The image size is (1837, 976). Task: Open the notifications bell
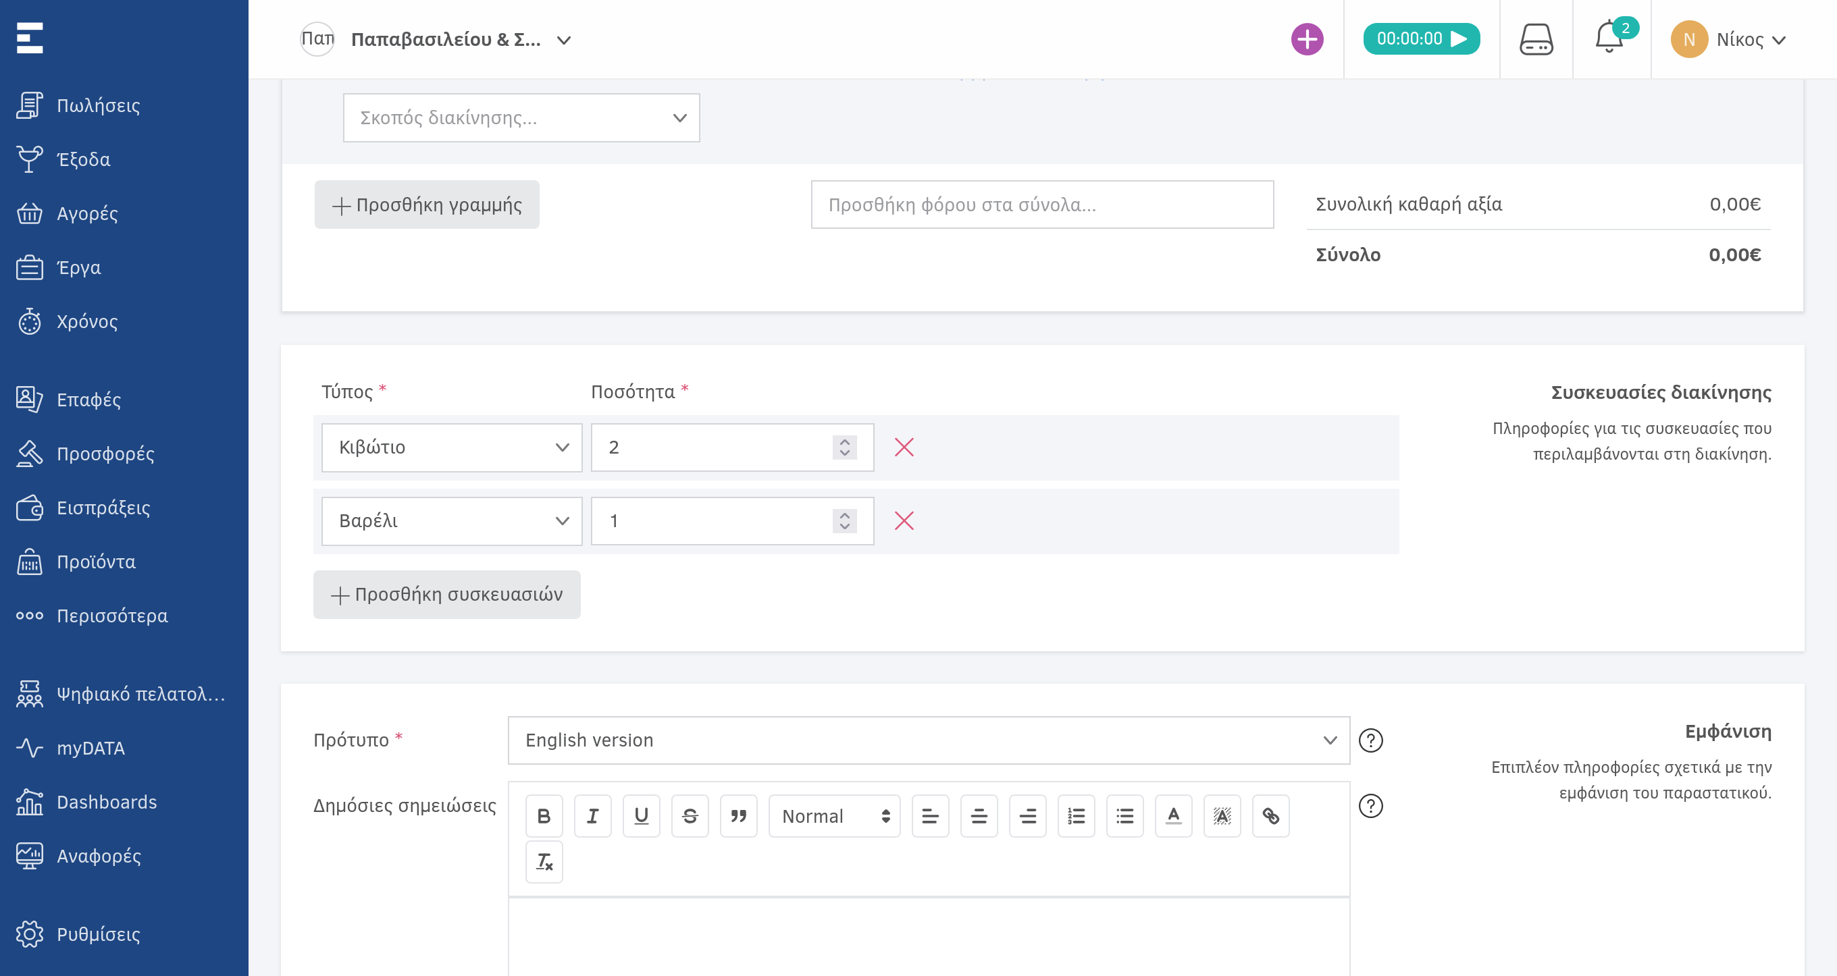pos(1609,38)
